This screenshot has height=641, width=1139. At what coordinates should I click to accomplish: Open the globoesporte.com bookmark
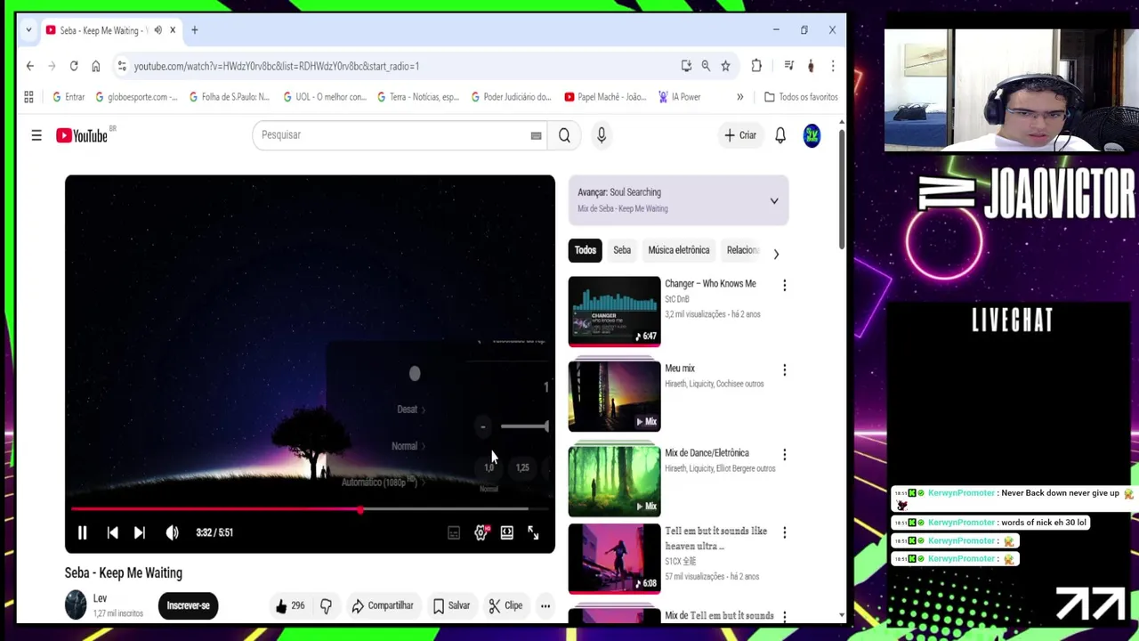click(x=136, y=97)
